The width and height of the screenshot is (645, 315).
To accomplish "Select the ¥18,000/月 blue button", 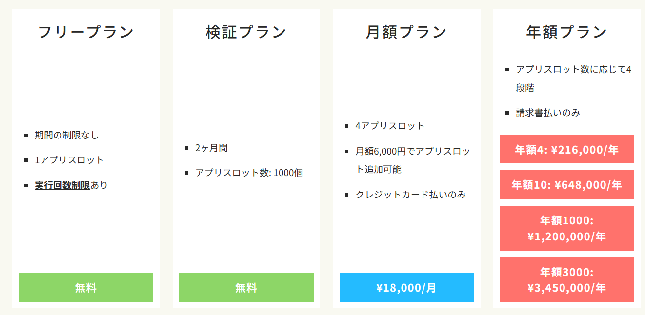I will click(406, 287).
